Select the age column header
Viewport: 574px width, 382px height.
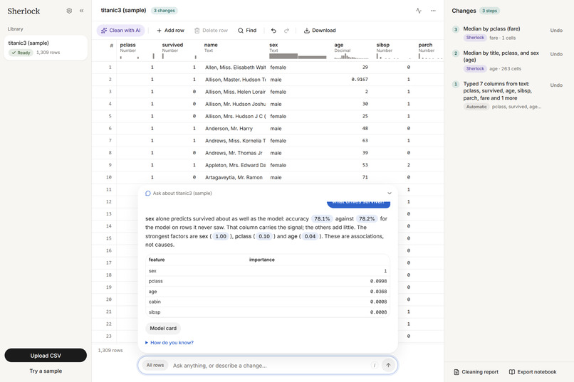(352, 50)
